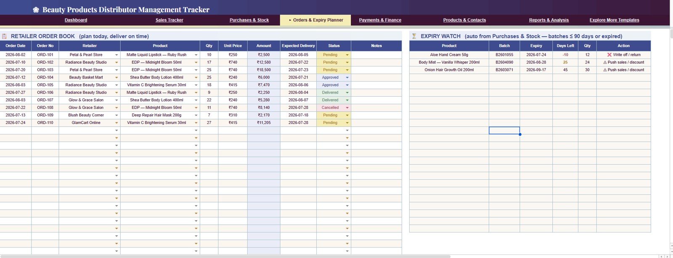Screen dimensions: 673x258
Task: Select batch B2603071
Action: 504,70
